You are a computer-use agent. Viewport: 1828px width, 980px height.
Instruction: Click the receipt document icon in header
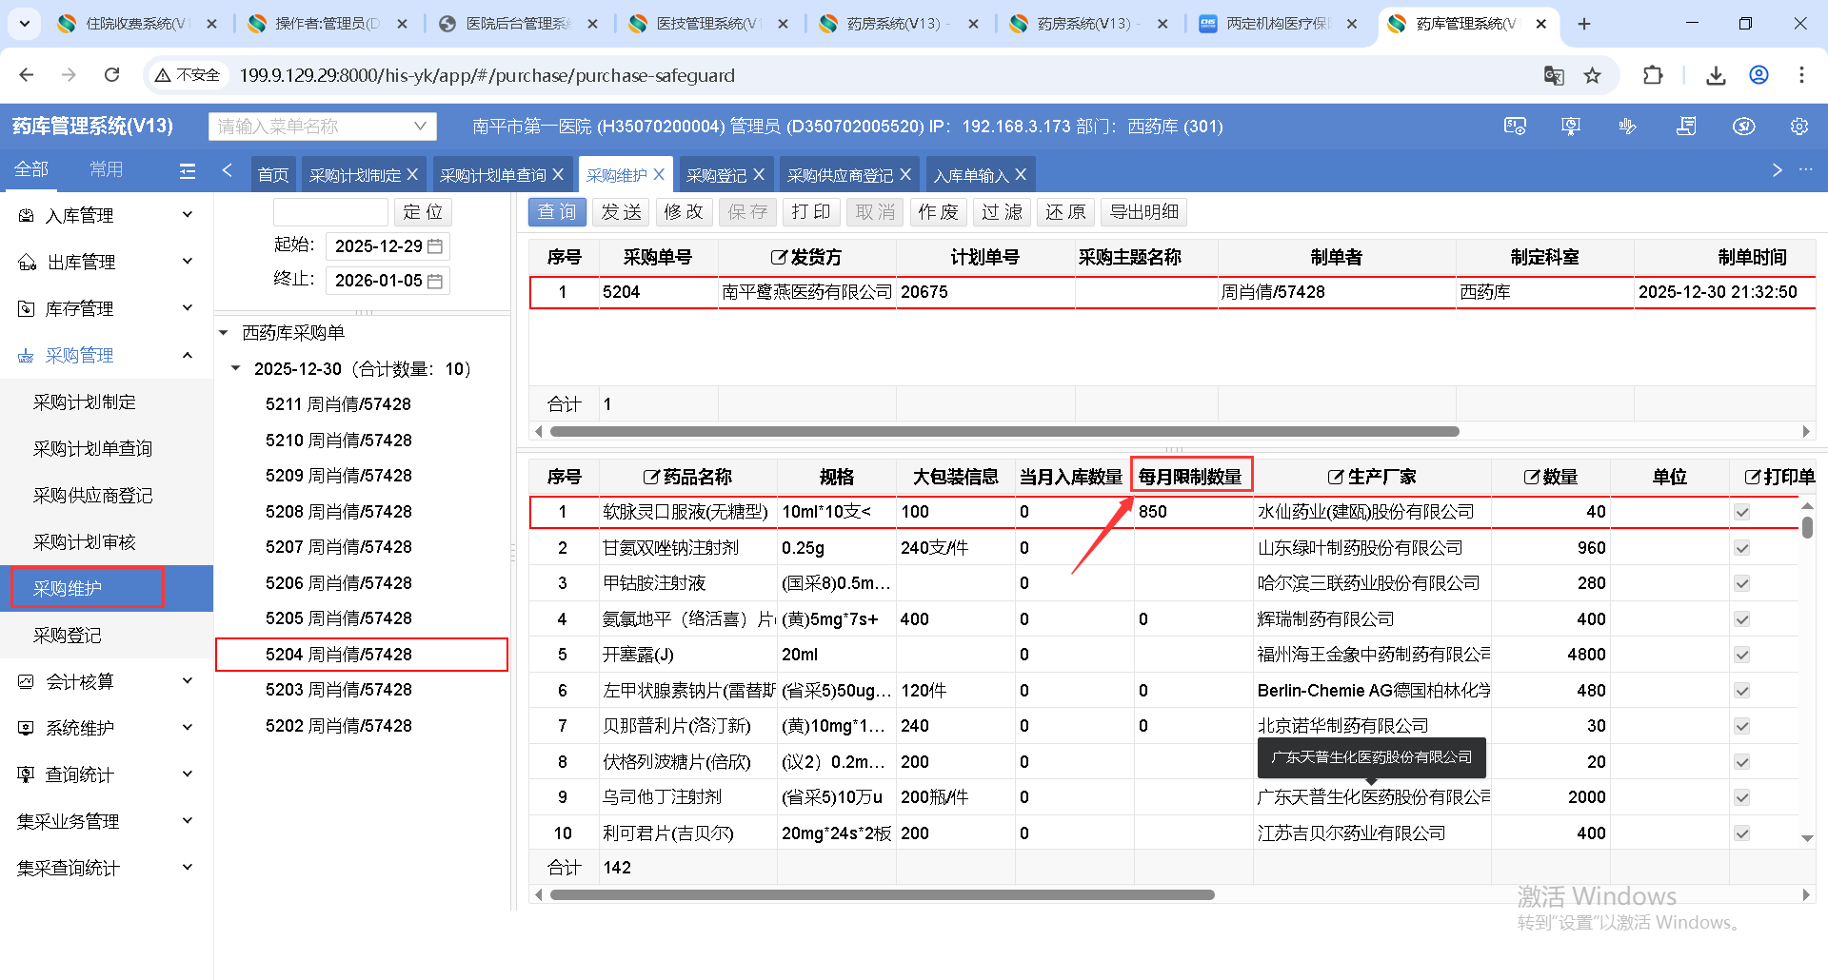click(1686, 127)
